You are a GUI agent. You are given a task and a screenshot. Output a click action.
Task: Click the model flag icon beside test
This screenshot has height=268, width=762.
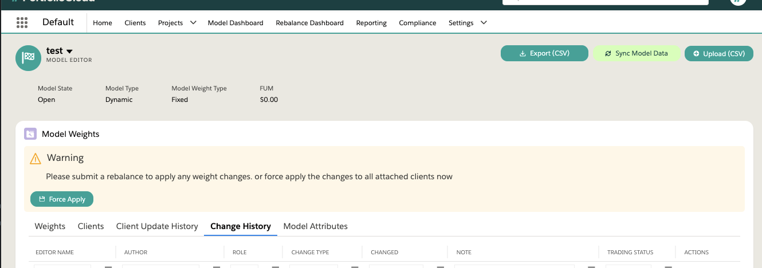(x=28, y=58)
